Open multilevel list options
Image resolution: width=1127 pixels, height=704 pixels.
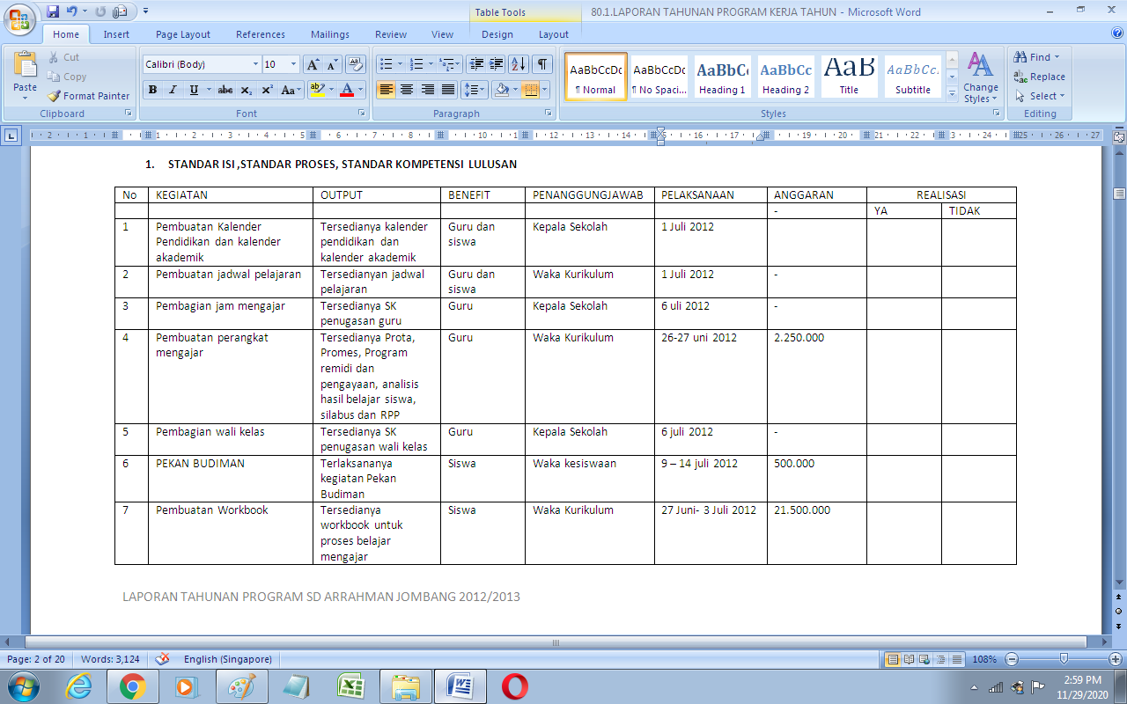pos(449,64)
